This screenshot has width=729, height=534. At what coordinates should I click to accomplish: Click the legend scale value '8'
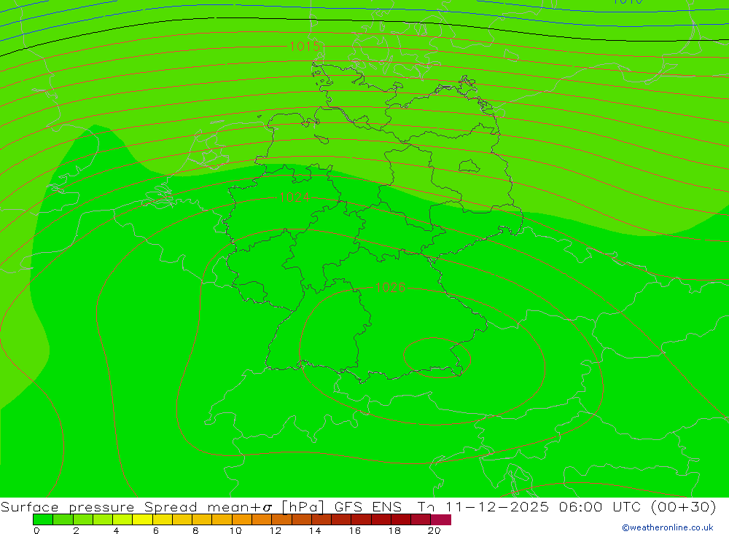tap(195, 530)
